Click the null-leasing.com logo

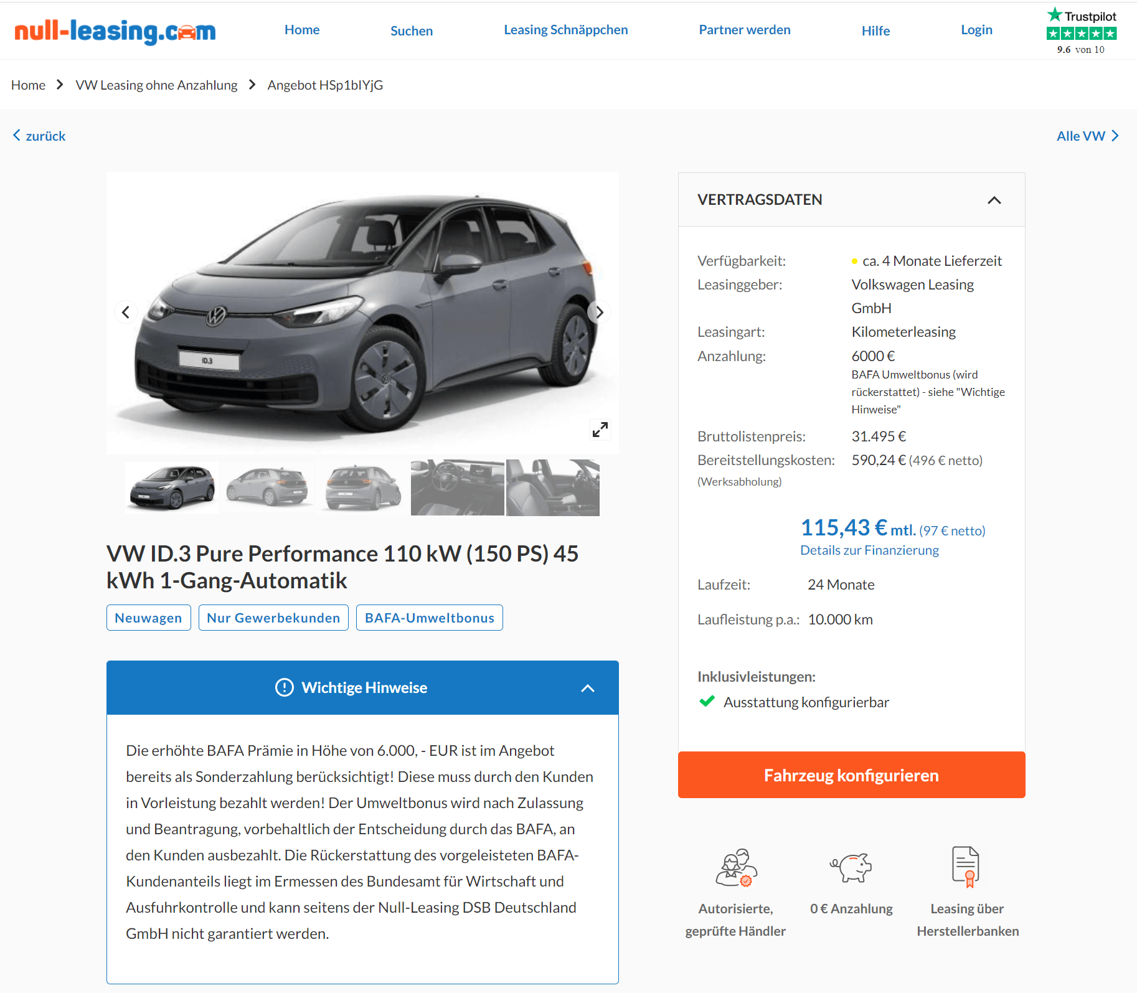coord(115,31)
